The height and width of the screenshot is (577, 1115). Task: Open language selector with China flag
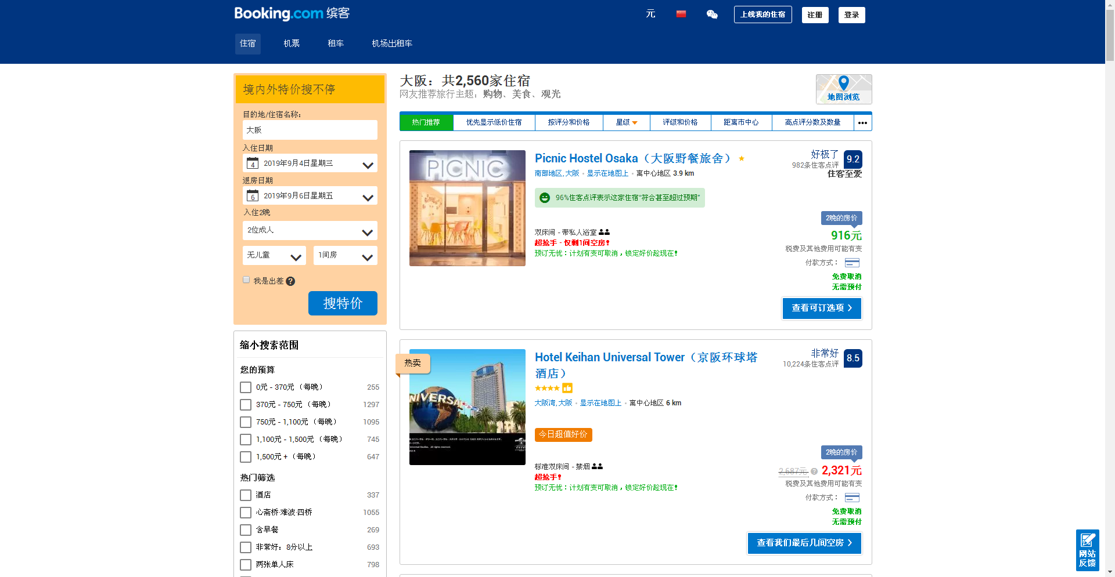(681, 14)
